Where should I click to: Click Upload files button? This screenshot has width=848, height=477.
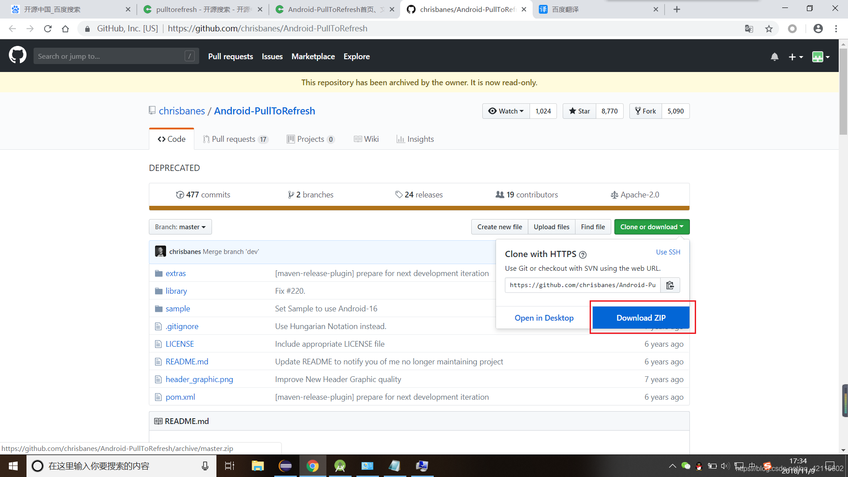pos(552,227)
